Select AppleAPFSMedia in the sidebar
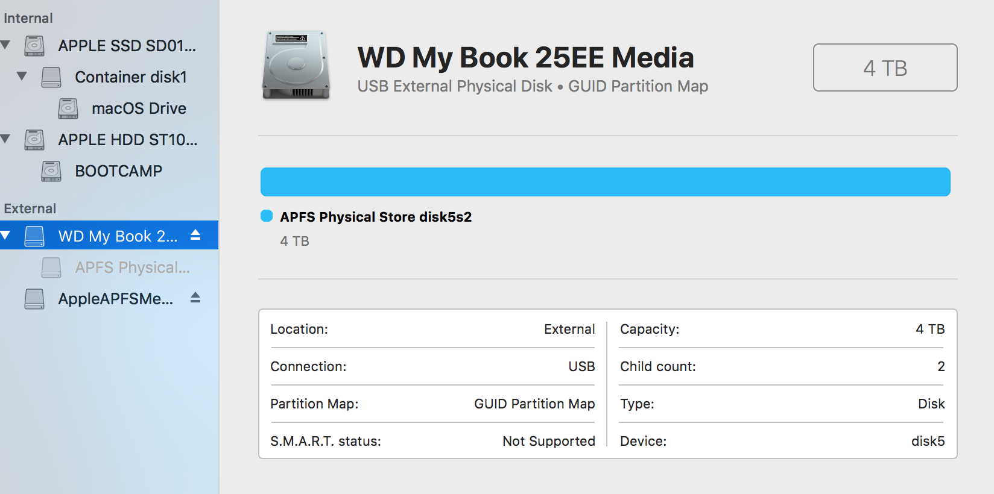The width and height of the screenshot is (994, 494). coord(115,299)
